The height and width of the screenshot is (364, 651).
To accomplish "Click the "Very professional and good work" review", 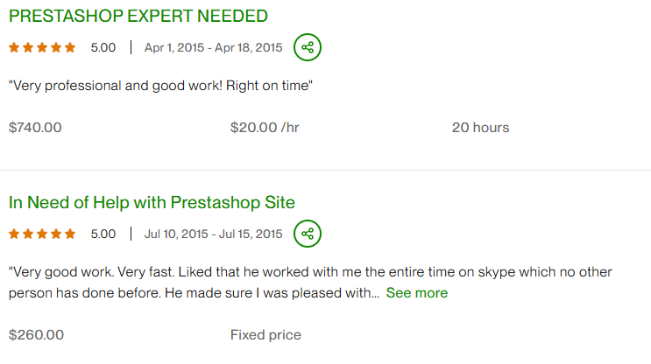I will [160, 86].
